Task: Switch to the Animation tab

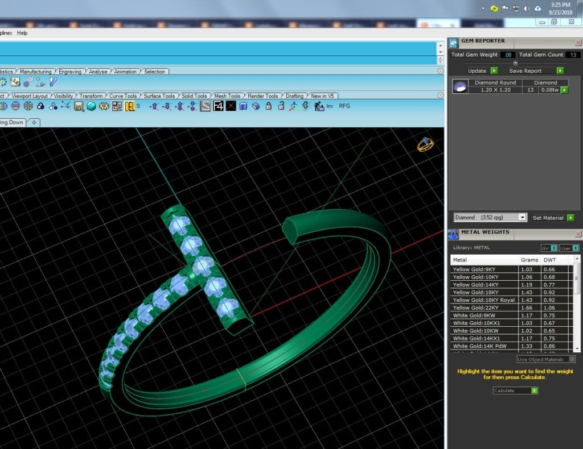Action: (x=125, y=72)
